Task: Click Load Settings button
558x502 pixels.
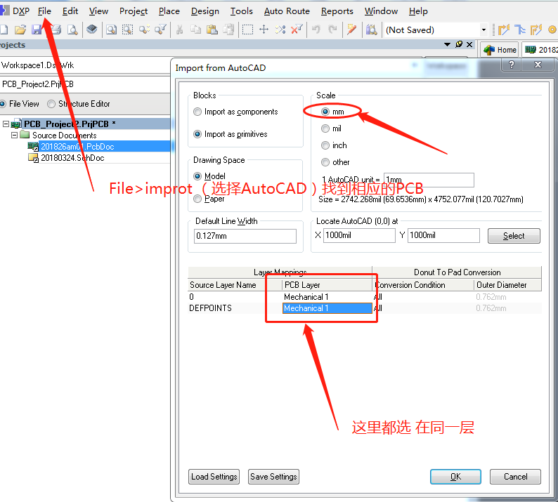Action: pyautogui.click(x=214, y=477)
